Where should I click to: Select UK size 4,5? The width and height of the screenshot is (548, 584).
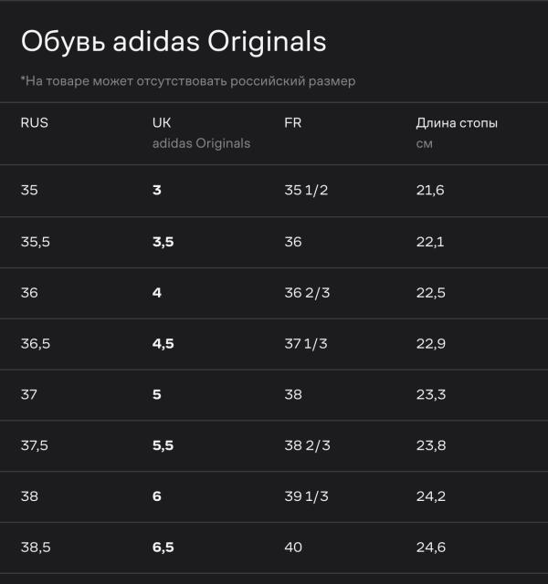point(163,344)
